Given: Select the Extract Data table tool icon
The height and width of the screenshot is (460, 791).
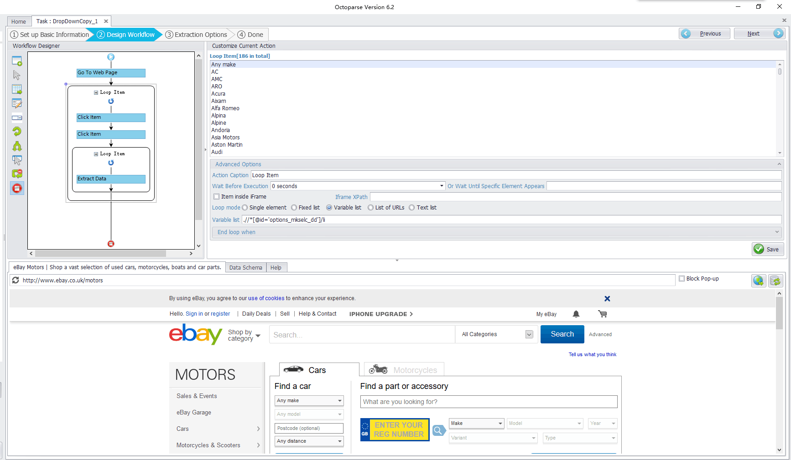Looking at the screenshot, I should tap(17, 89).
